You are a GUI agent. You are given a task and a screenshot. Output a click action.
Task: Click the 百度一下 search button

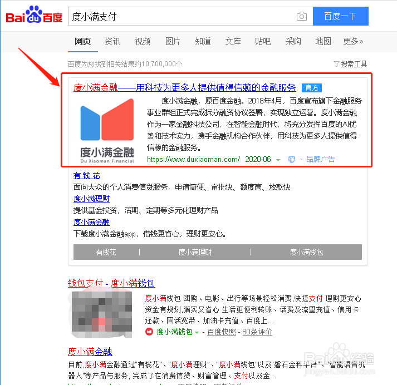pos(341,17)
